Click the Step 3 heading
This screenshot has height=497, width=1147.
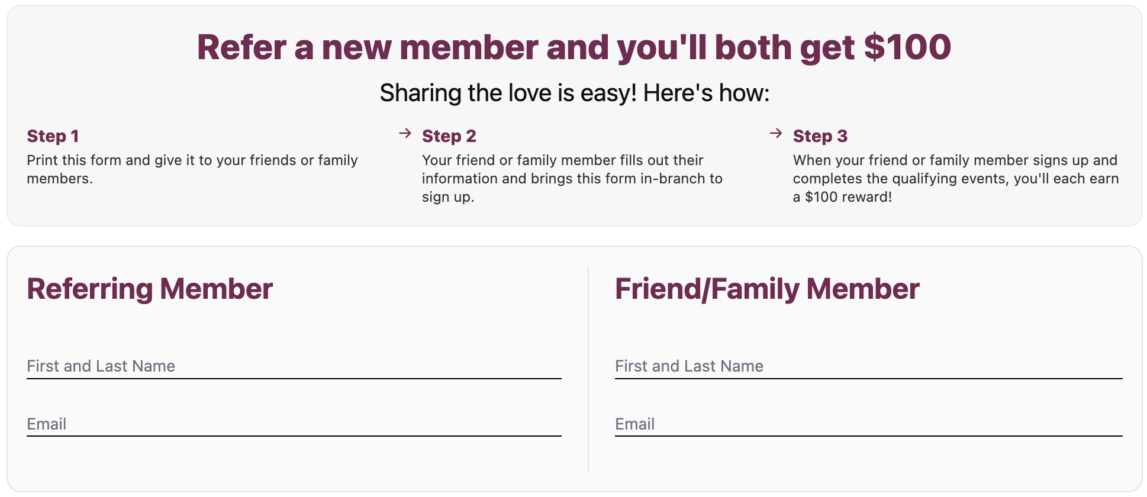[820, 136]
